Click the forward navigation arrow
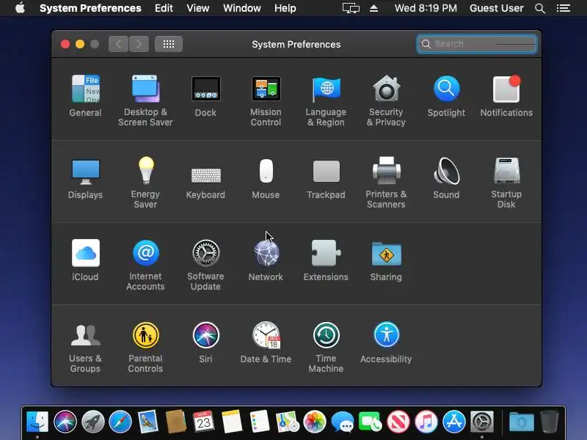The width and height of the screenshot is (587, 440). point(139,44)
